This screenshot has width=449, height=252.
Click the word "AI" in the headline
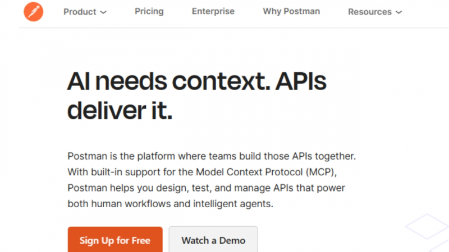pyautogui.click(x=79, y=81)
